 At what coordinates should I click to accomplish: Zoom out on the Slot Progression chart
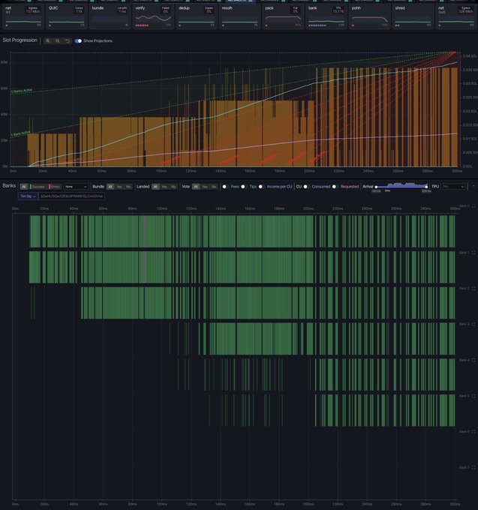(58, 41)
